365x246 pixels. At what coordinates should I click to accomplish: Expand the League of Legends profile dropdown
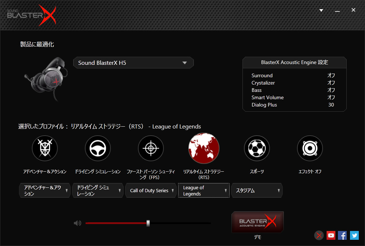tap(204, 191)
